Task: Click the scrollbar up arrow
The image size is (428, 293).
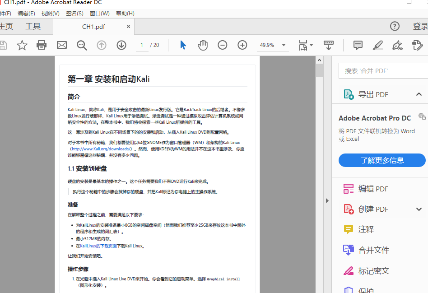Action: click(x=319, y=60)
